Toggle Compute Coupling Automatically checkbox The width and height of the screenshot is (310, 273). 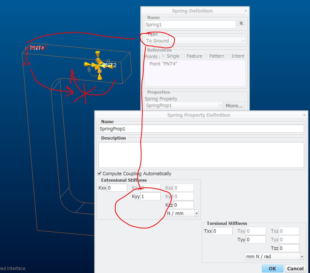point(99,173)
